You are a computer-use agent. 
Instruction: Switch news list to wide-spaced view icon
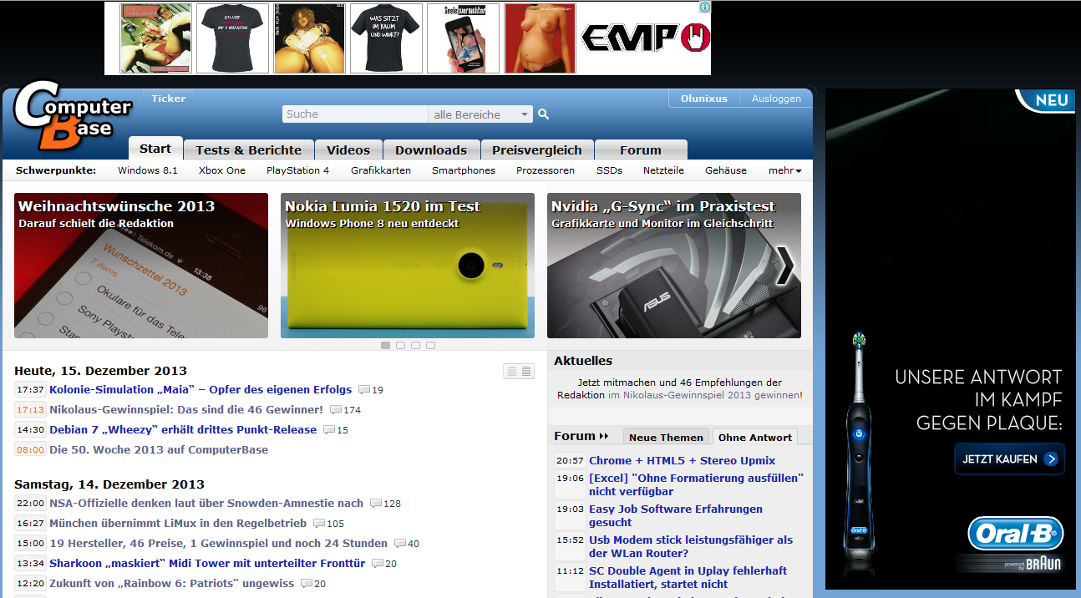tap(511, 372)
